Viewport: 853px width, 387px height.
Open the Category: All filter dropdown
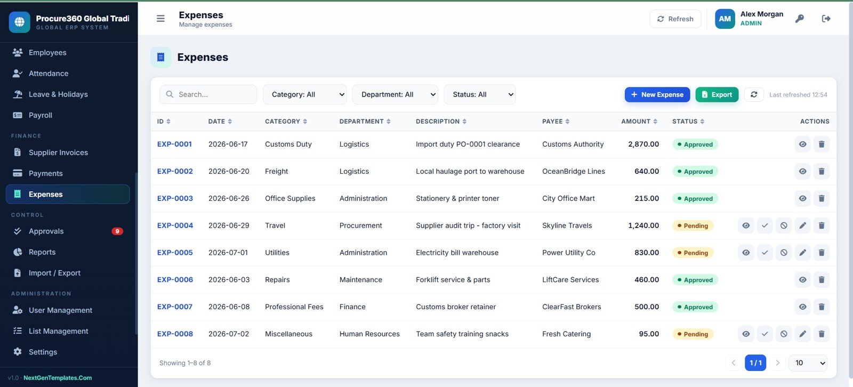tap(305, 94)
